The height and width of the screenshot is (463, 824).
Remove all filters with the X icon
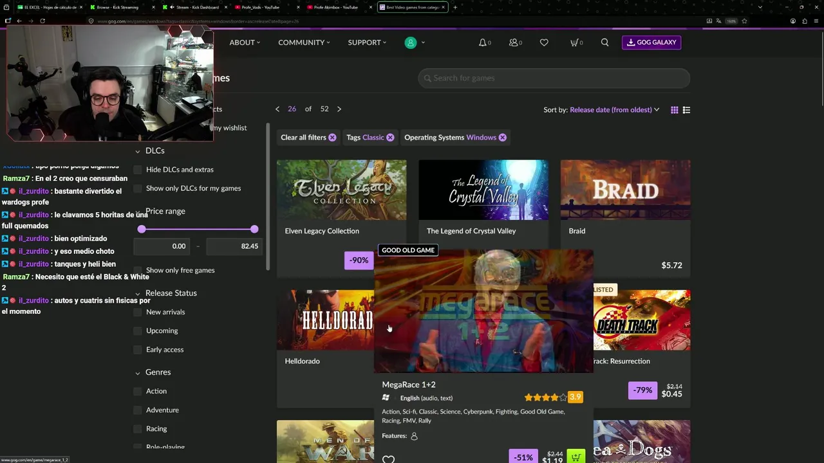(x=332, y=138)
